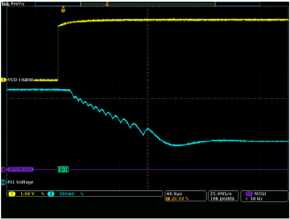Click channel 1 ground reference marker
The image size is (290, 219).
click(3, 80)
